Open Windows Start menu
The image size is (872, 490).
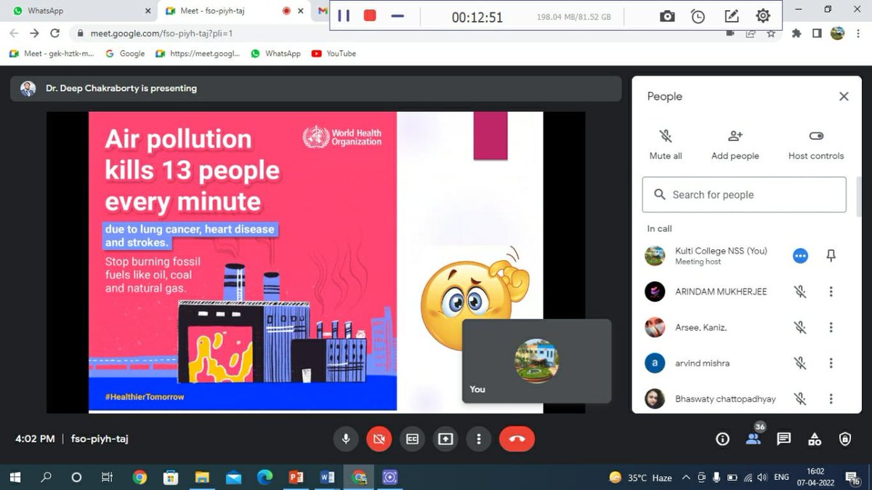(15, 478)
